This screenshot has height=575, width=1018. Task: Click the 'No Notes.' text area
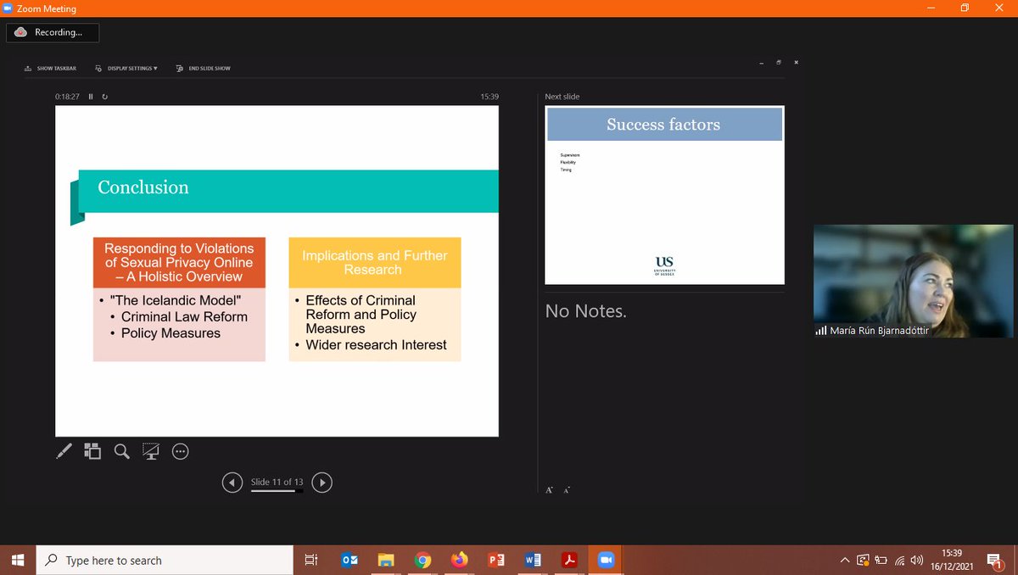click(586, 311)
